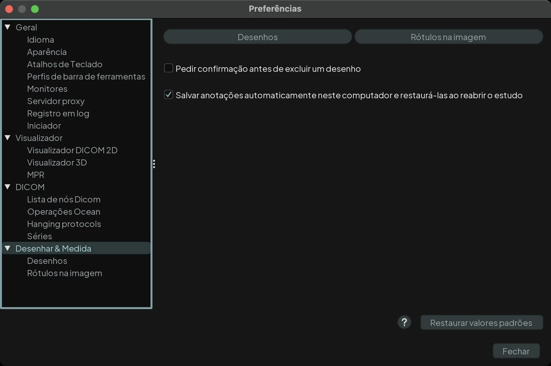Open Registro em log settings
Image resolution: width=551 pixels, height=366 pixels.
coord(58,113)
